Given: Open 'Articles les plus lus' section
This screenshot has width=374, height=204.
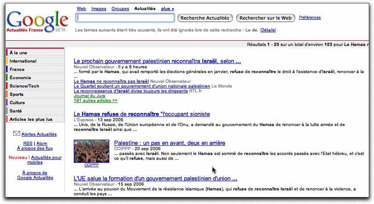Looking at the screenshot, I should [x=35, y=119].
